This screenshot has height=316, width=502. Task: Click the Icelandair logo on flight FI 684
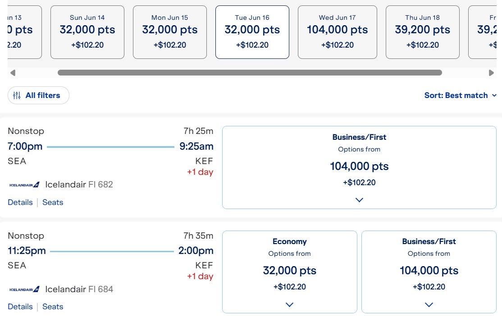[23, 289]
